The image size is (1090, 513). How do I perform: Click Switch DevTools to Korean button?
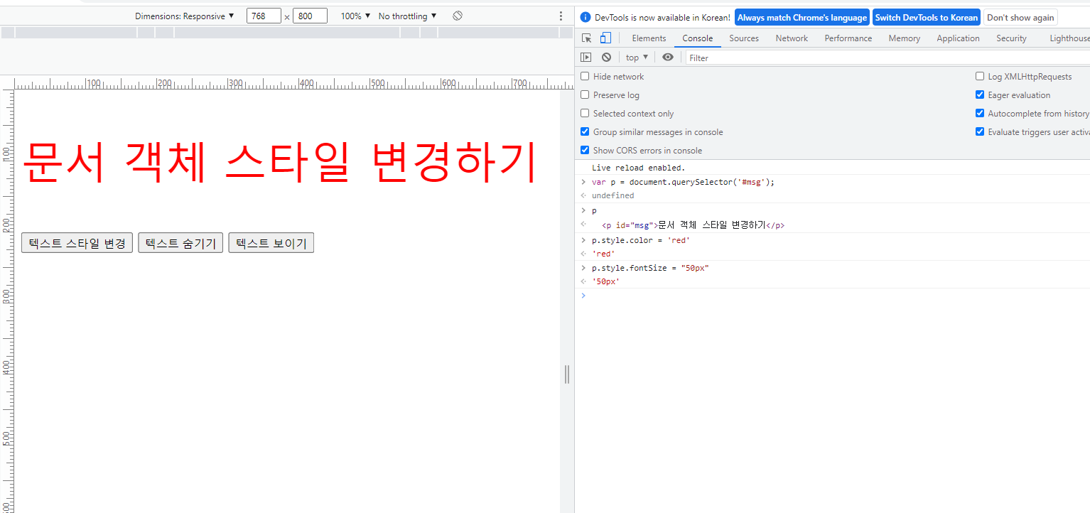(x=926, y=18)
